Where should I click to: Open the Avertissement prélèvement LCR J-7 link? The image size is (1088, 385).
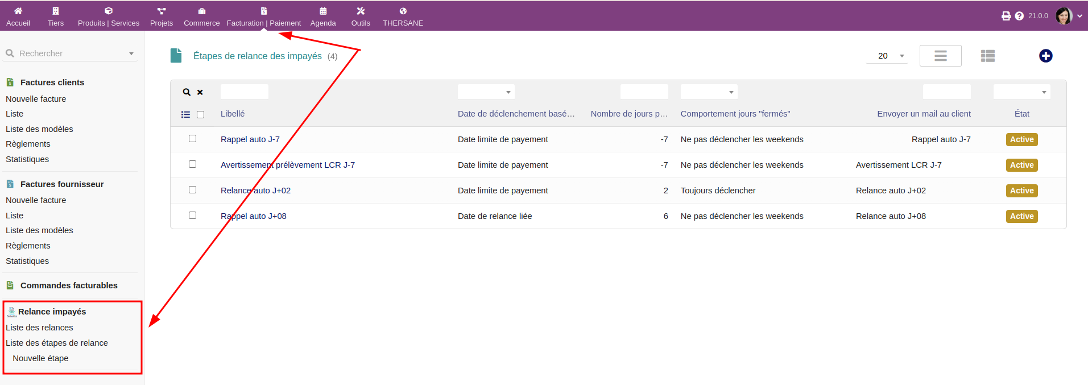(x=287, y=165)
